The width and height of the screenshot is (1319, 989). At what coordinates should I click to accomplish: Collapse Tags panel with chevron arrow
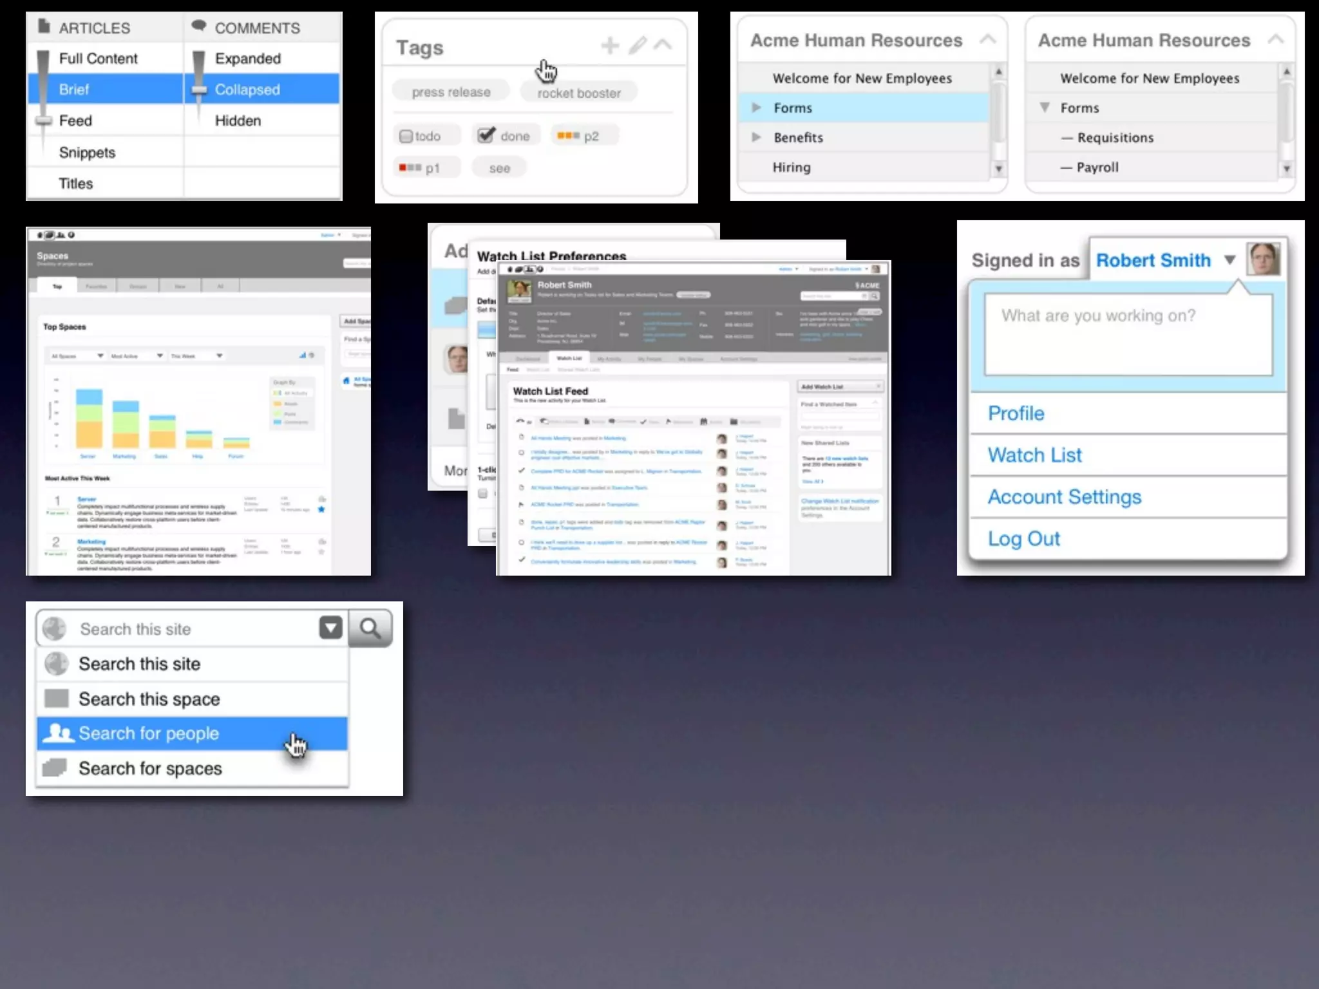click(x=663, y=45)
